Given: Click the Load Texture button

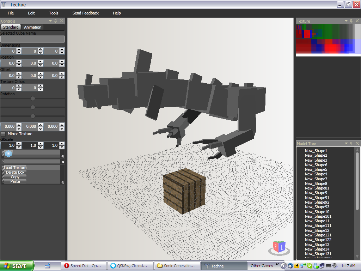Looking at the screenshot, I should (x=15, y=168).
